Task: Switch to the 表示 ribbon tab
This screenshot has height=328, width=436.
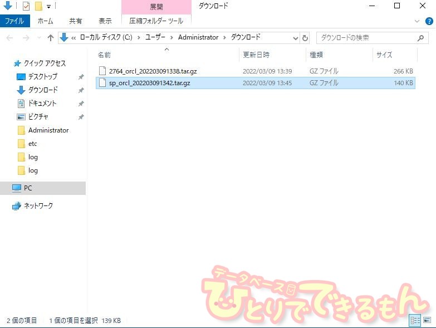Action: coord(105,21)
